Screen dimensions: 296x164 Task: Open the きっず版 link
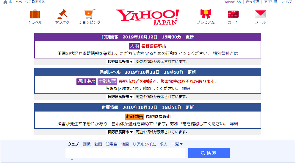pyautogui.click(x=252, y=2)
